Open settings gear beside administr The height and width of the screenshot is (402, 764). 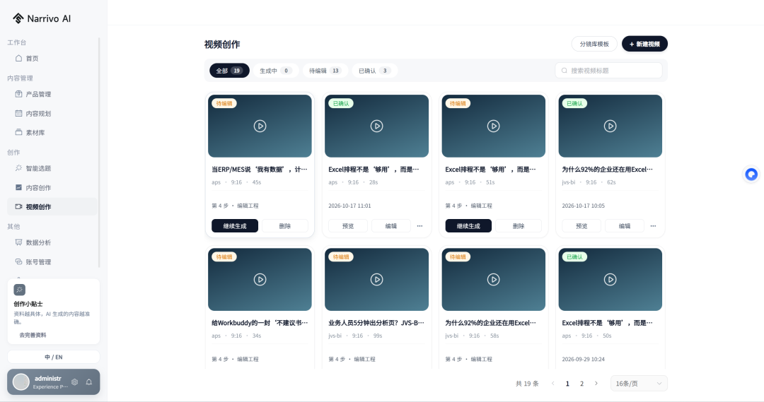(x=74, y=382)
